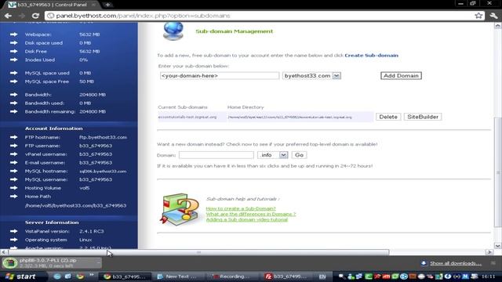Expand the quick launch chevron
502x282 pixels.
[x=92, y=275]
